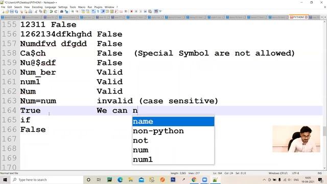Click scrollbar down arrow
Image resolution: width=327 pixels, height=184 pixels.
324,168
